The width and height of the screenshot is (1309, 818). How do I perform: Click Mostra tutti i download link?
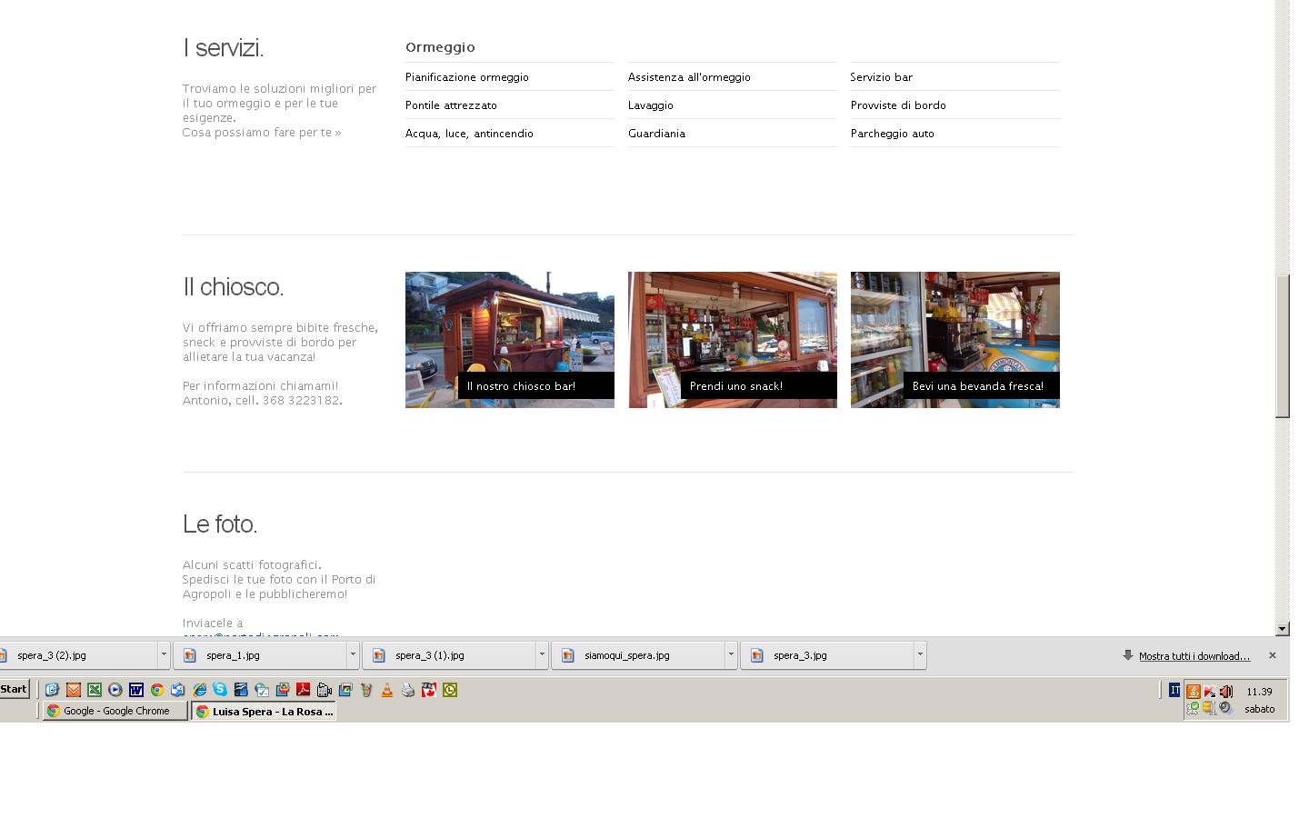[1194, 656]
